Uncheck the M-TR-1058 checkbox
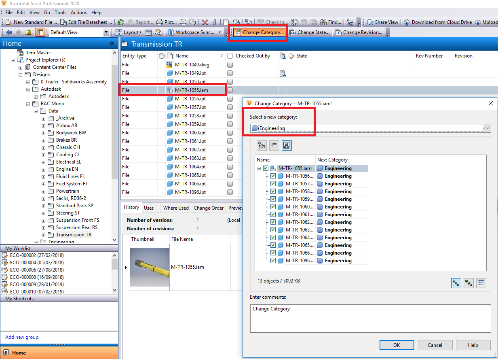The image size is (498, 359). point(273,191)
